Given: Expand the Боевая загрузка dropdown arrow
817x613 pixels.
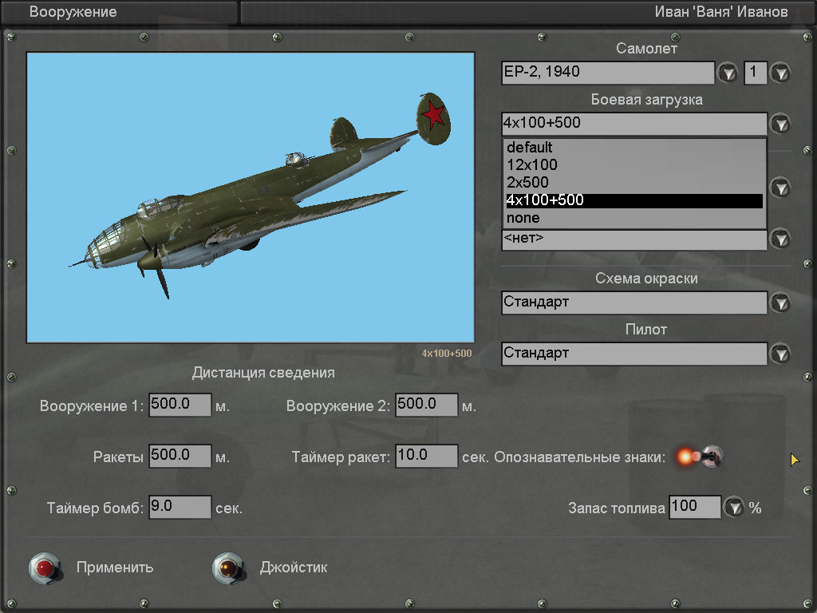Looking at the screenshot, I should [x=780, y=124].
